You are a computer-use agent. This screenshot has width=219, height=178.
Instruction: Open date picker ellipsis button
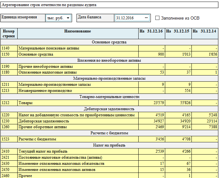tap(146, 18)
